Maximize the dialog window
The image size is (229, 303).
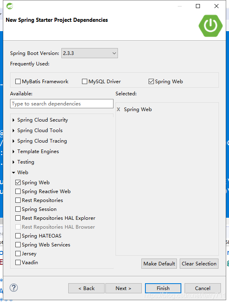(x=198, y=6)
